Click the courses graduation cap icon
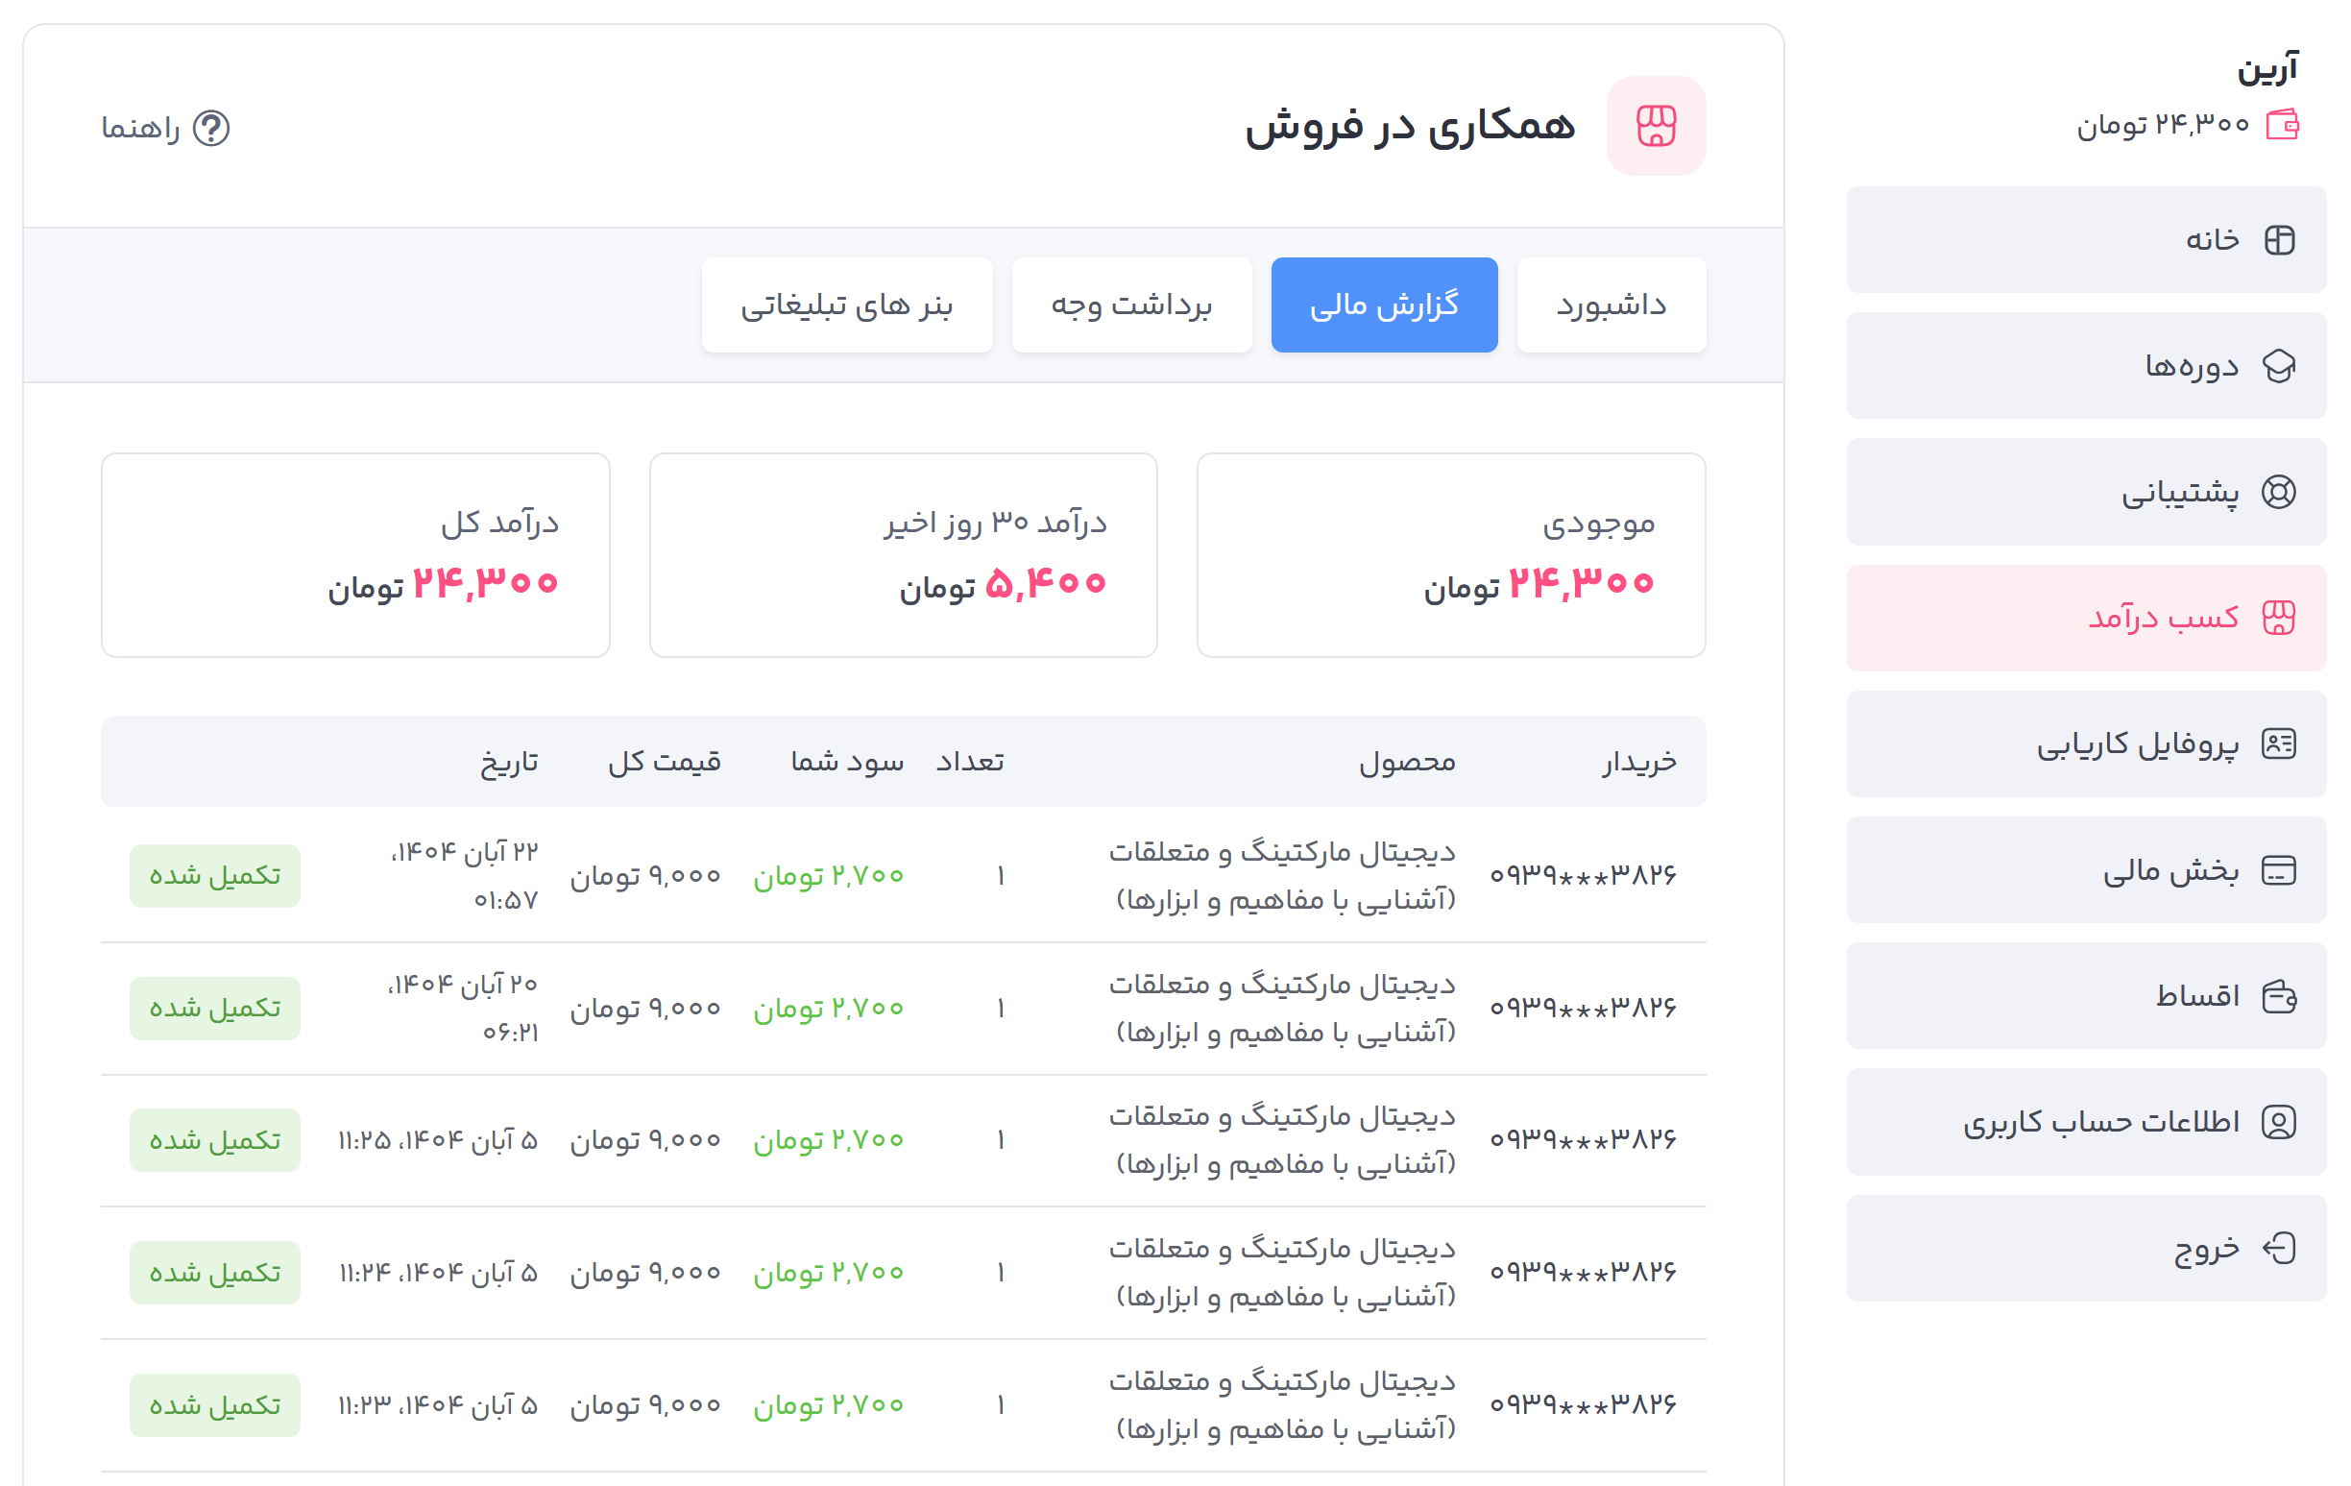 click(x=2279, y=366)
